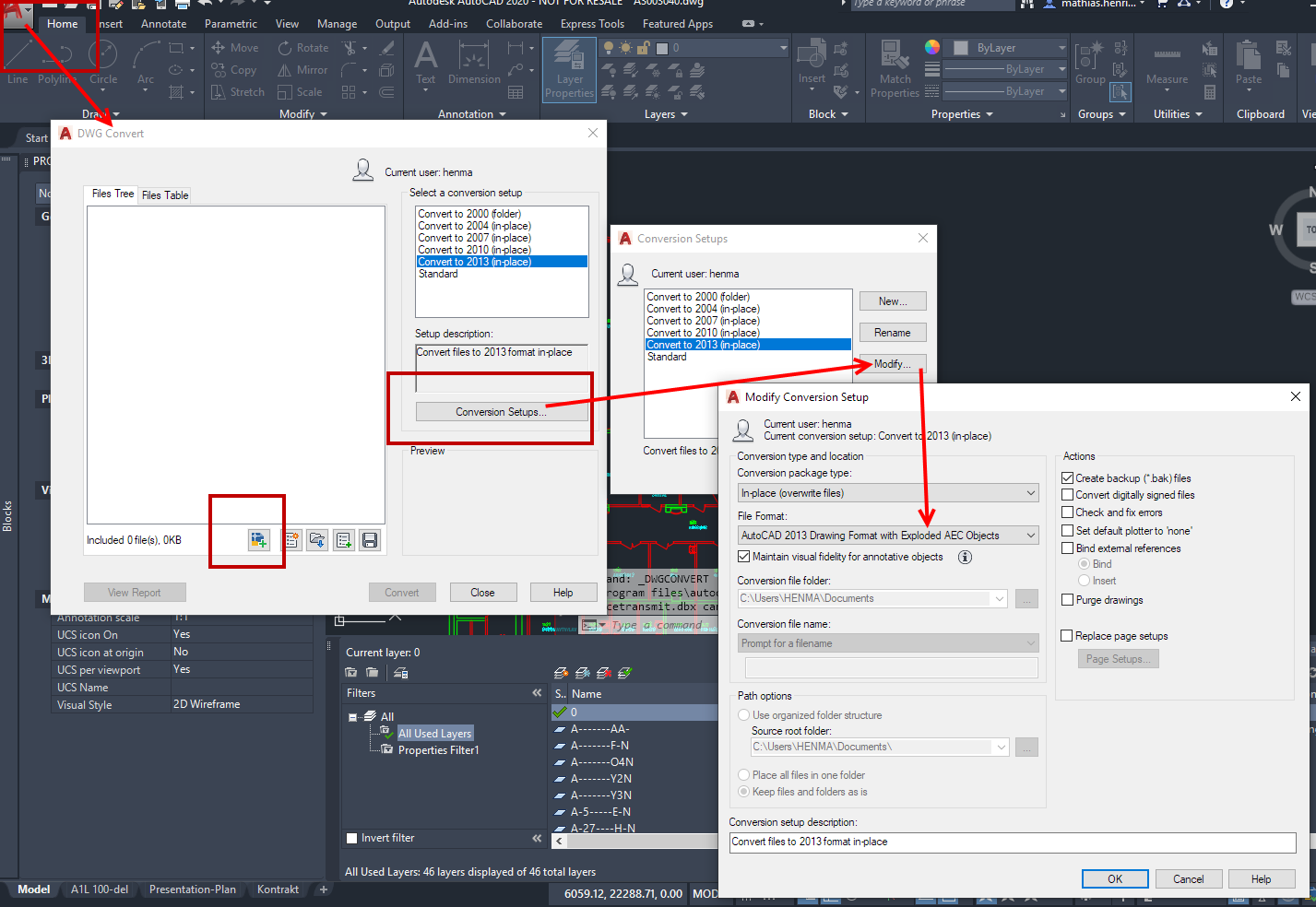Open the Annotate ribbon tab
Viewport: 1316px width, 907px height.
(164, 24)
